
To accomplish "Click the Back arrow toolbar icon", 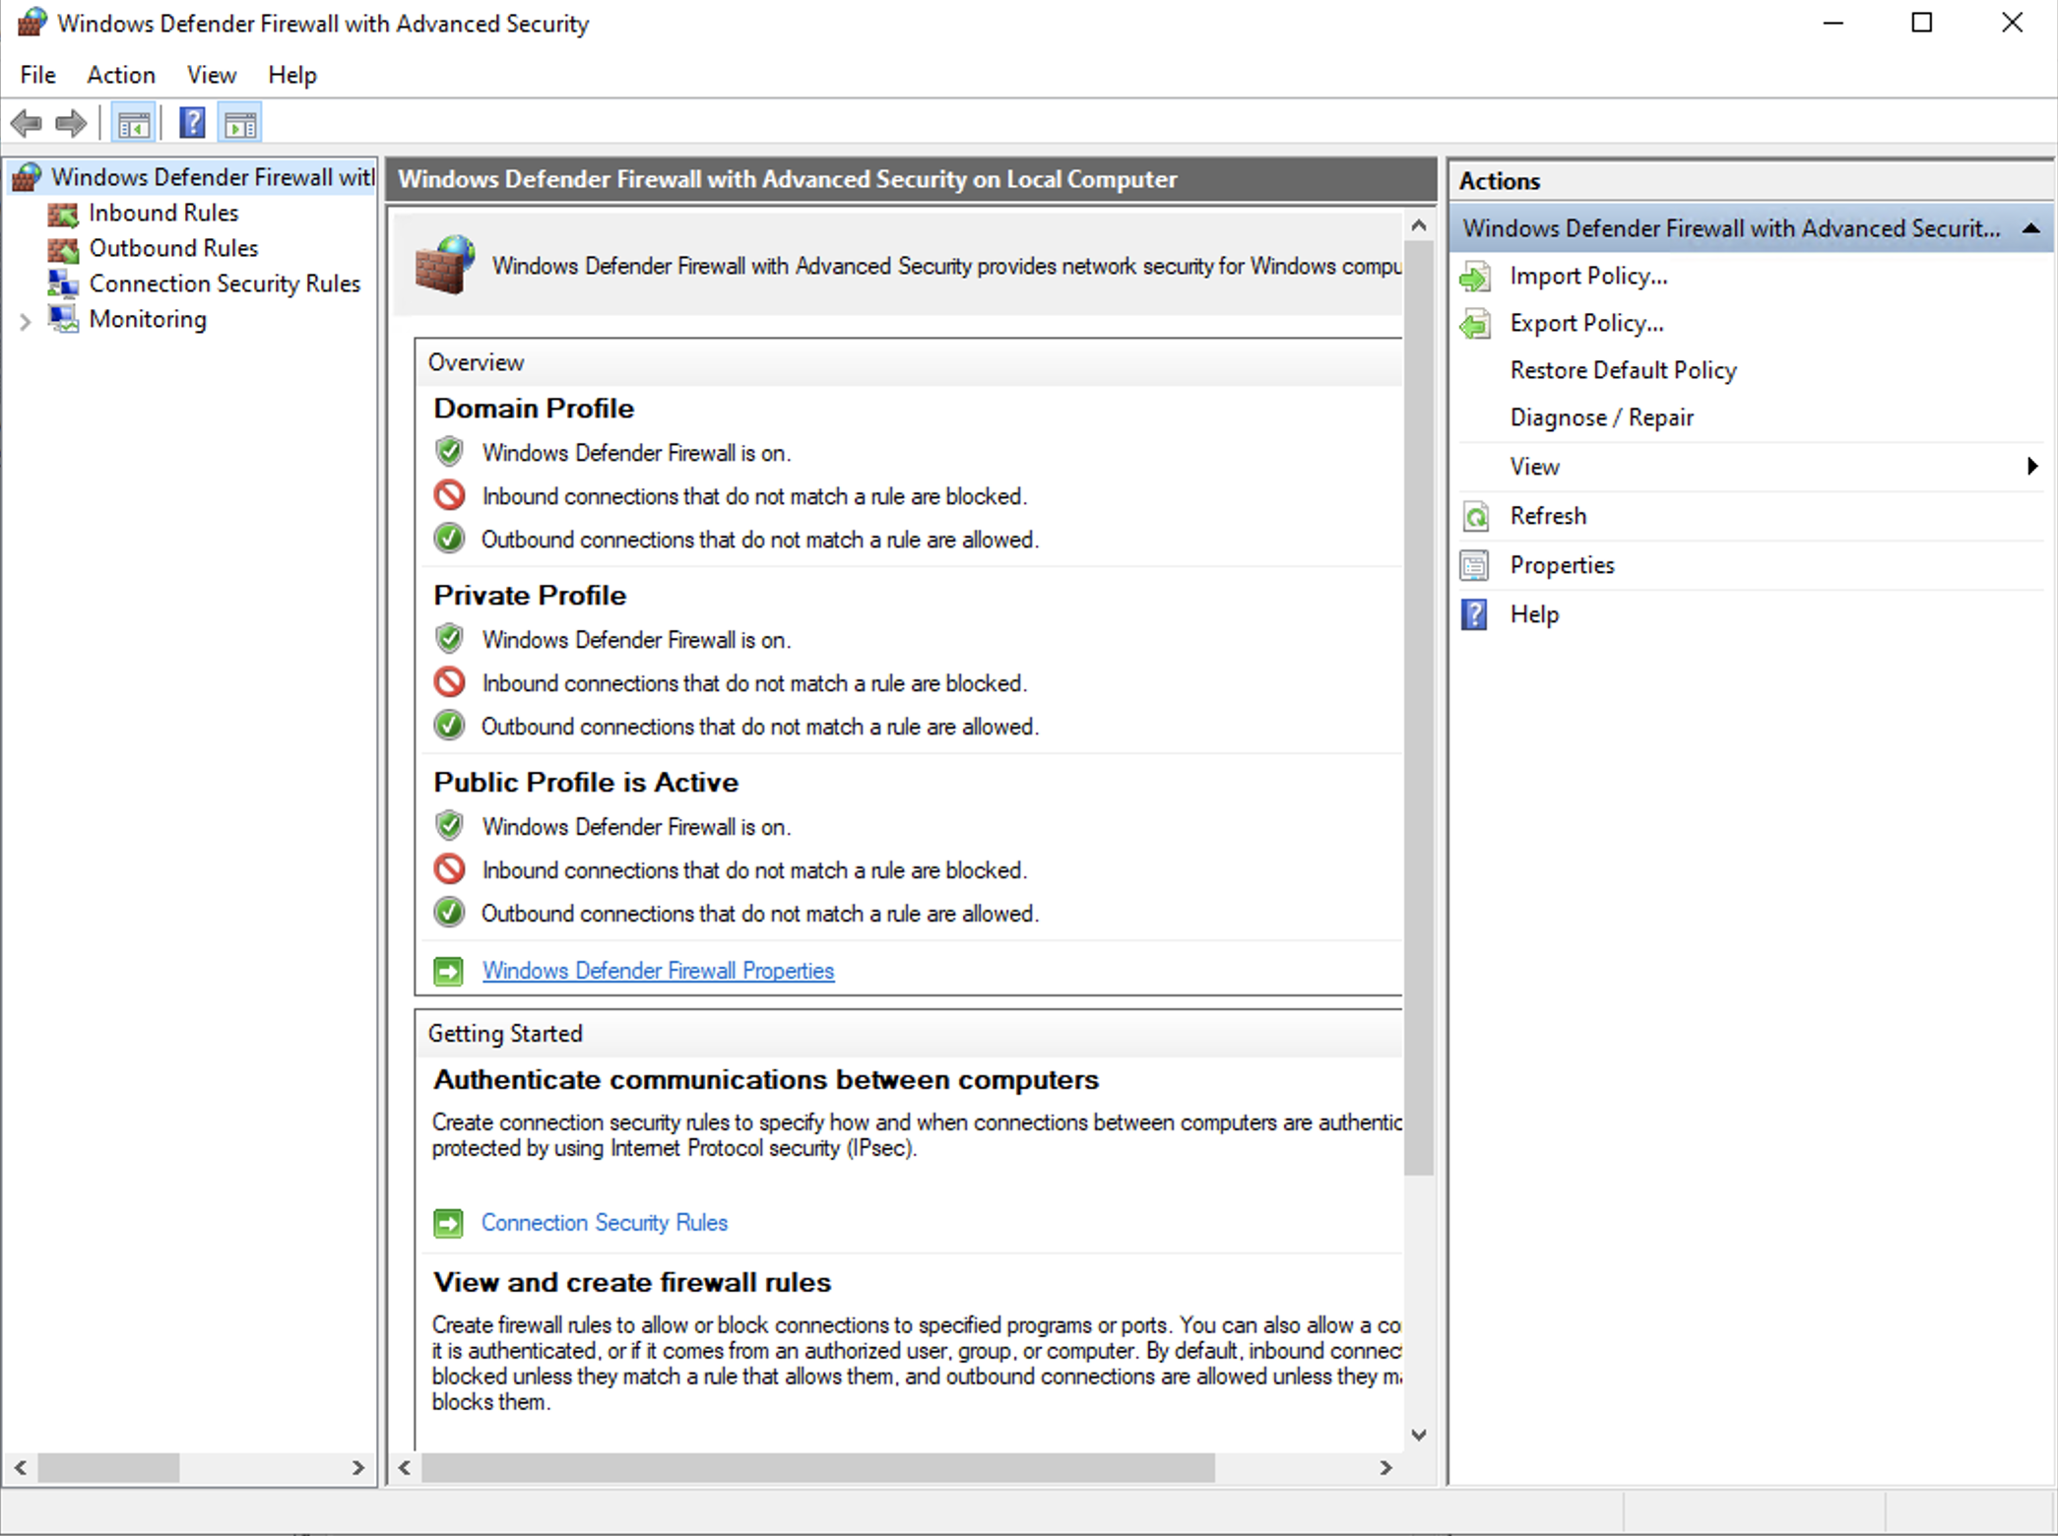I will coord(26,124).
